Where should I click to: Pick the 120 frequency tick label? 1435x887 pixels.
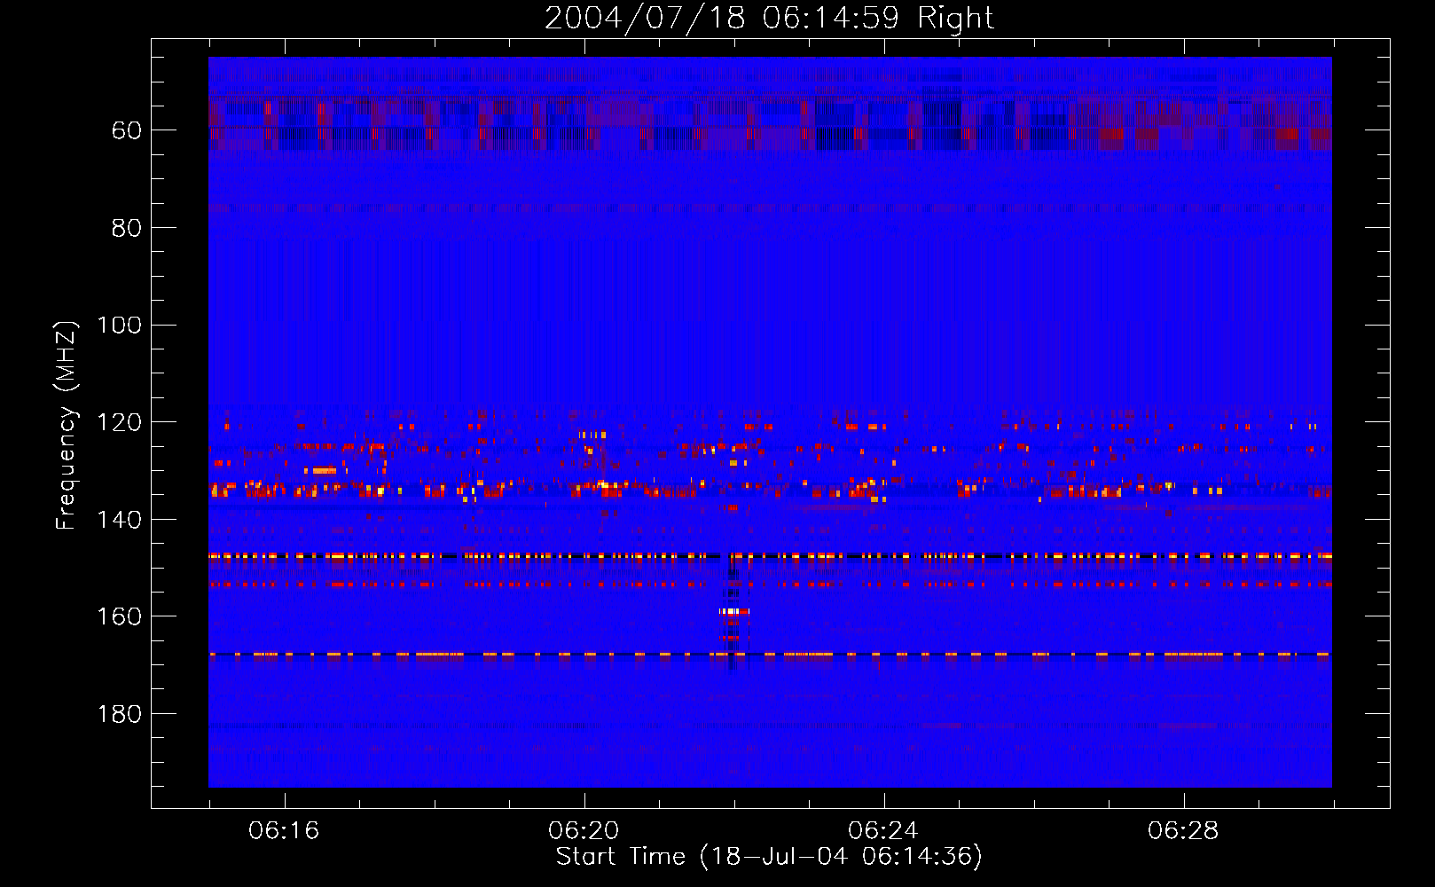pyautogui.click(x=120, y=422)
